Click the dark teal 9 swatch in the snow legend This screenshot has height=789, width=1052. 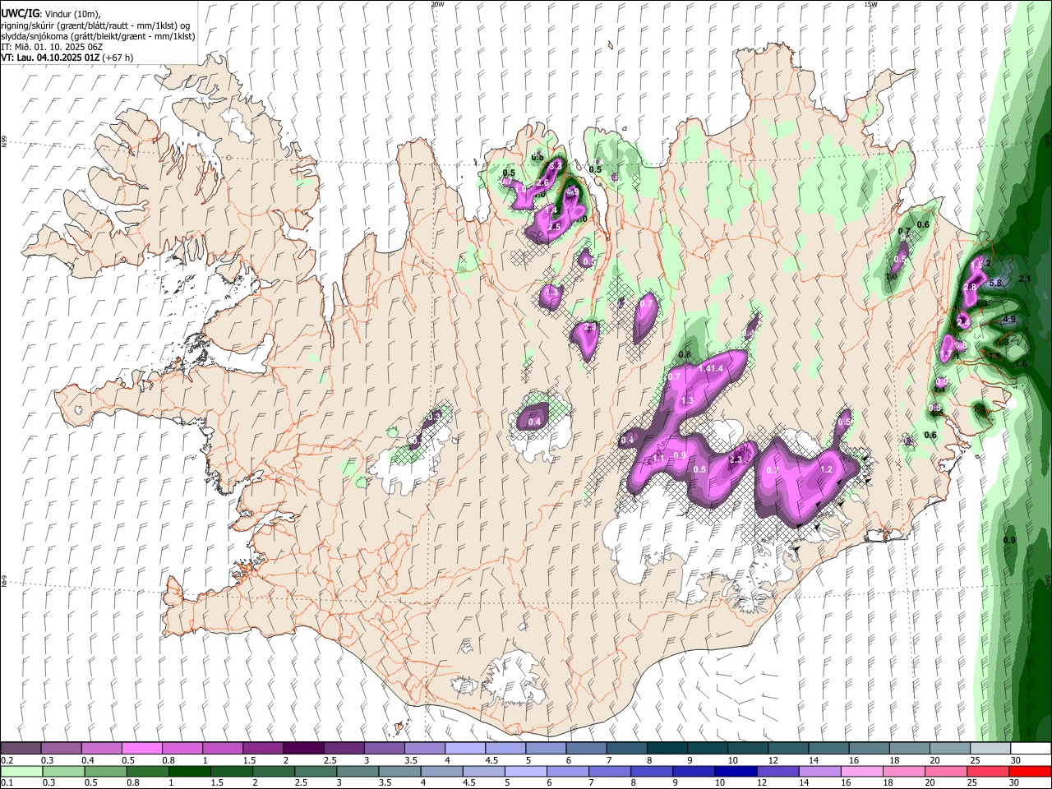pos(707,748)
